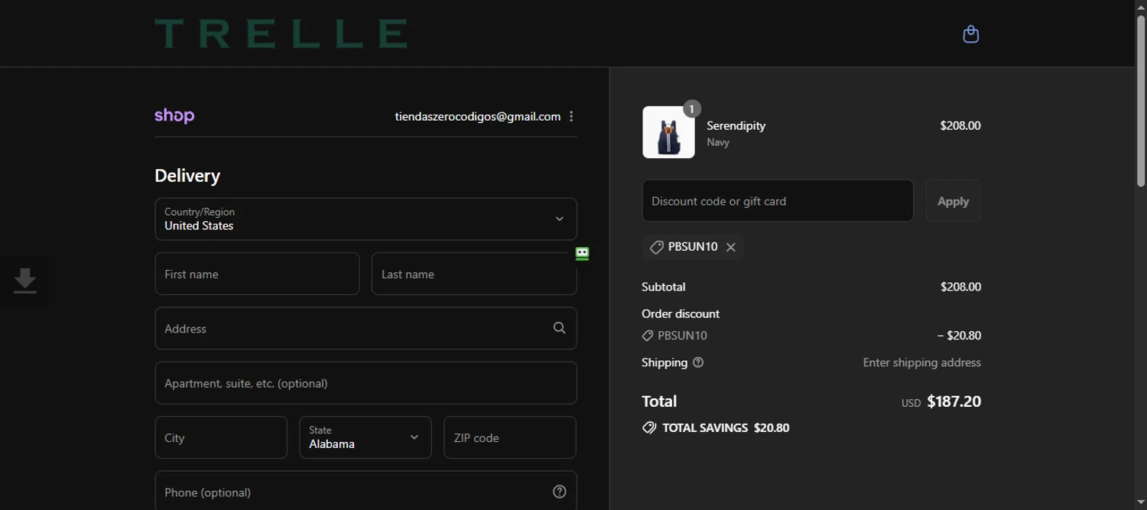Click the order discount value – $20.80
The height and width of the screenshot is (510, 1147).
point(959,335)
